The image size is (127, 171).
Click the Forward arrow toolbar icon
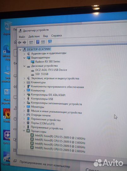click(24, 42)
